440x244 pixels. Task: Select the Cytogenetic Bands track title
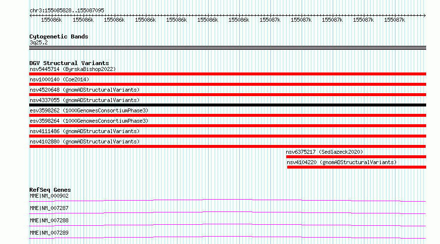pyautogui.click(x=59, y=36)
